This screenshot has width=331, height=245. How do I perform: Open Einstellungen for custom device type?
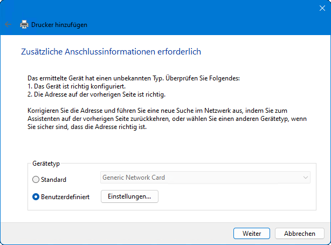tap(129, 196)
